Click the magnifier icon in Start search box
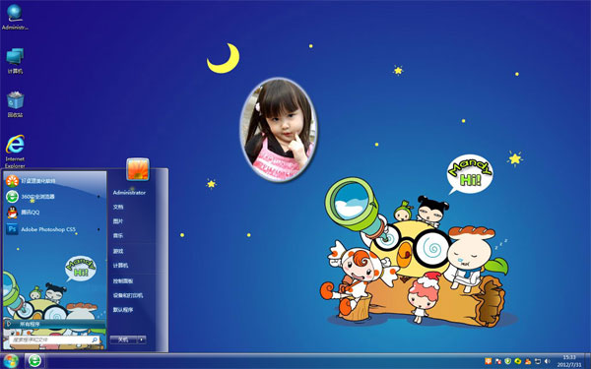 pyautogui.click(x=95, y=339)
